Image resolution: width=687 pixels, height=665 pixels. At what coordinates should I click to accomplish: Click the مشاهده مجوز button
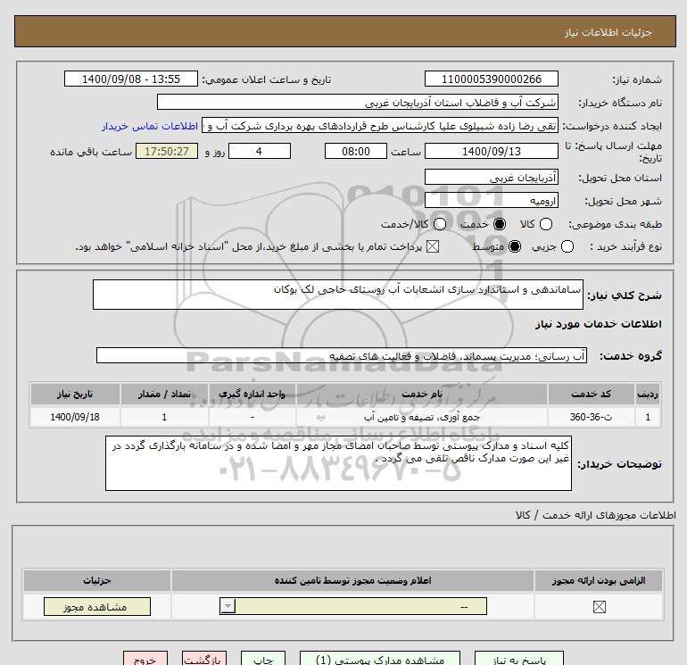(97, 607)
